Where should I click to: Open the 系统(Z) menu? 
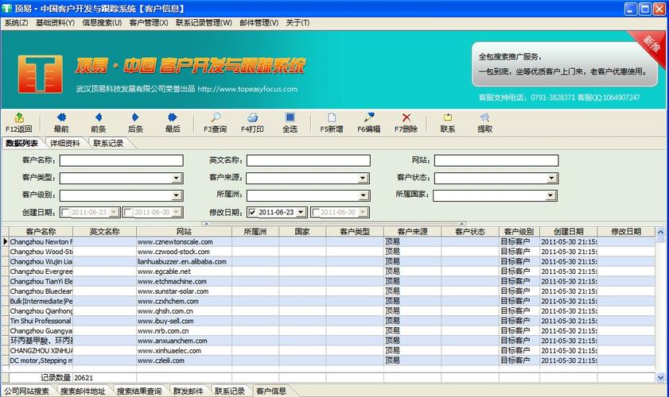pyautogui.click(x=16, y=22)
